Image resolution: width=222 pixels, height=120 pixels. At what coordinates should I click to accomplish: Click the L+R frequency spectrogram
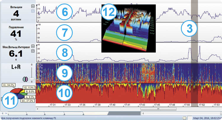pos(129,73)
